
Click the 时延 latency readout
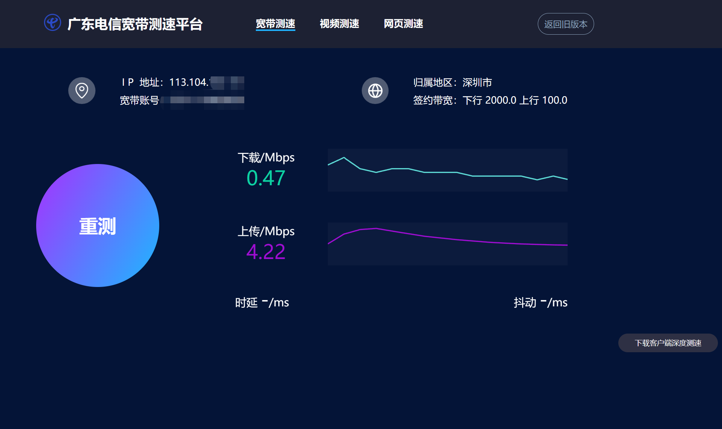tap(262, 302)
